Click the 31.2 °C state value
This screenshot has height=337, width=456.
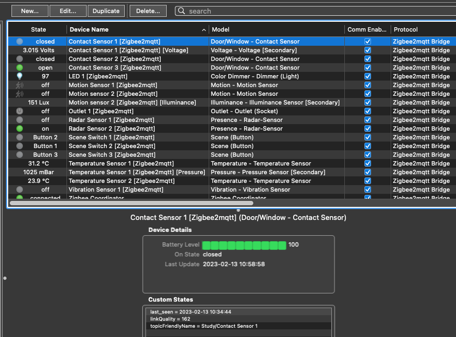[38, 163]
